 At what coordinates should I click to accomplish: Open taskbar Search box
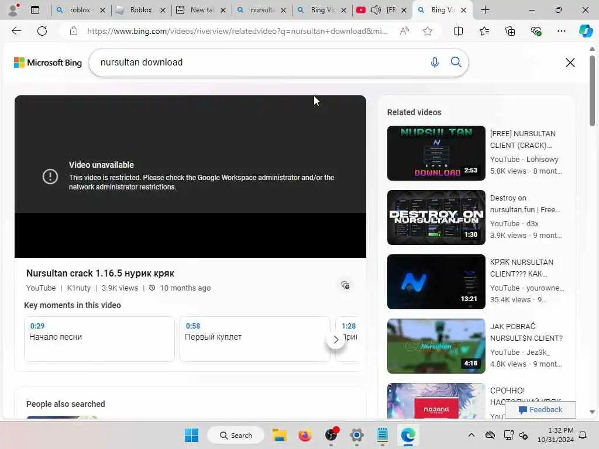coord(236,435)
